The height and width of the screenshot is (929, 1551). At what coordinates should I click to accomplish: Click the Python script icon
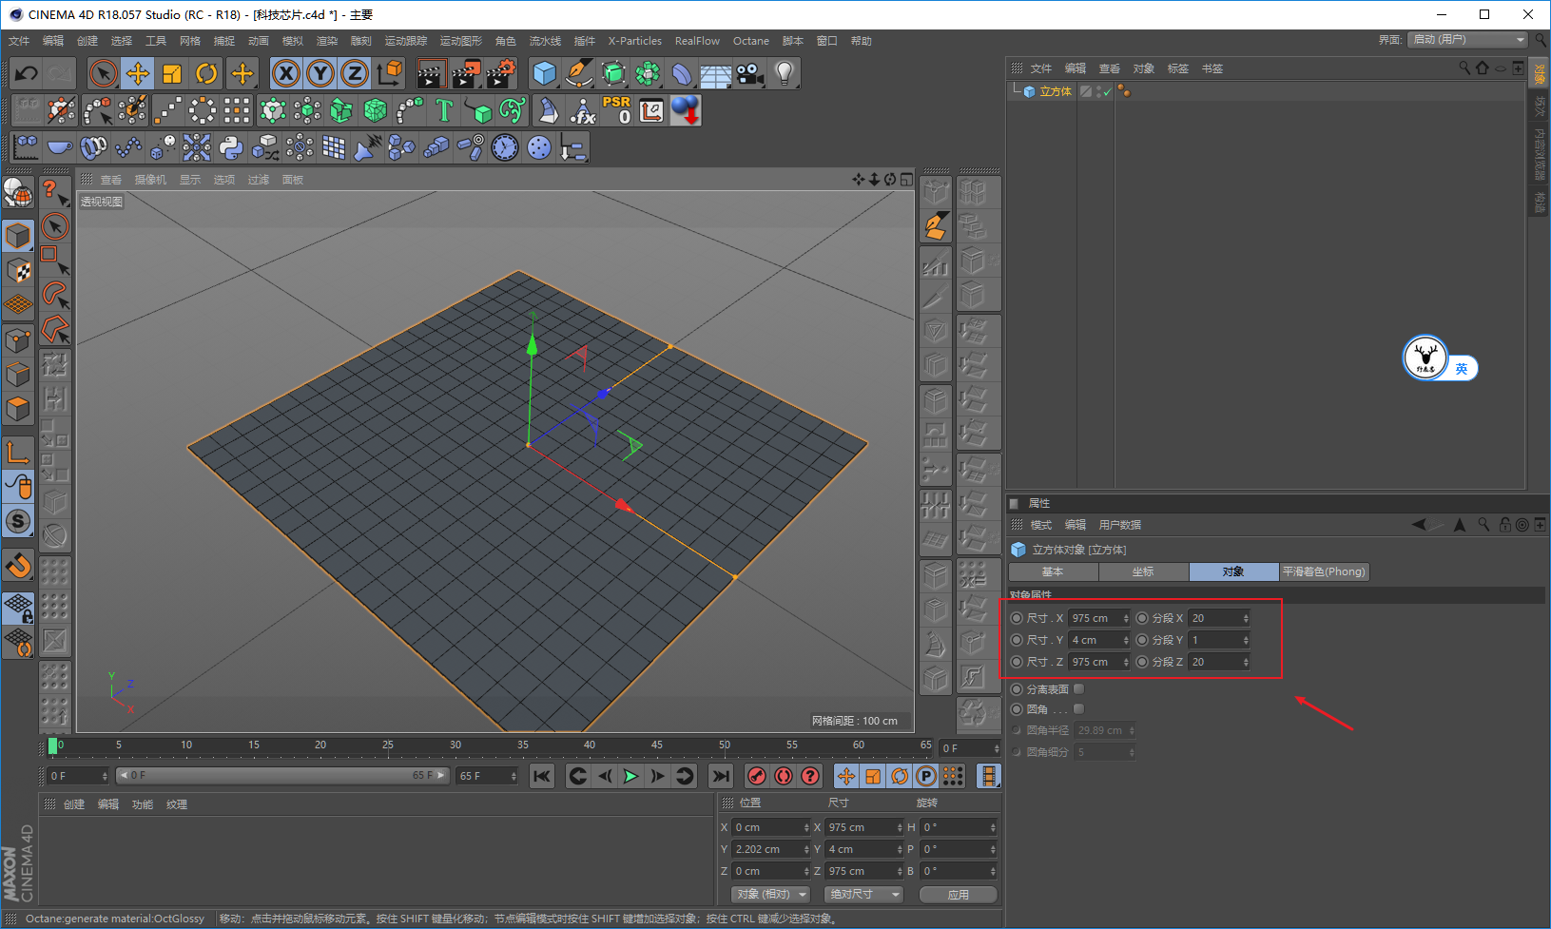click(x=231, y=147)
